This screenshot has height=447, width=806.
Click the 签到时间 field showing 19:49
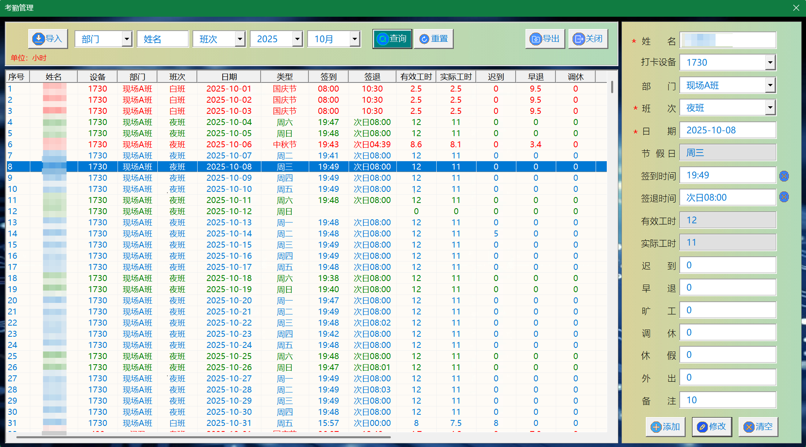tap(728, 175)
